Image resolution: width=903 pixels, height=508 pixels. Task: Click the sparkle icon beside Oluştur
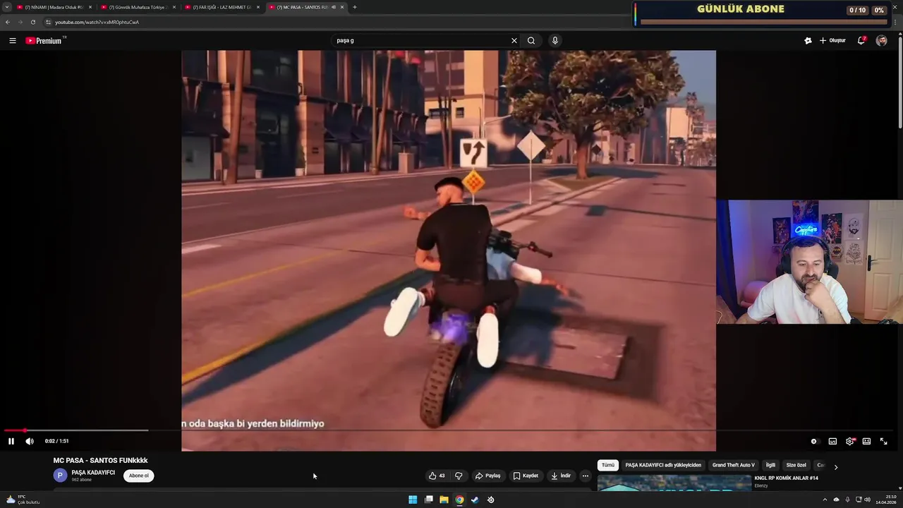(808, 40)
